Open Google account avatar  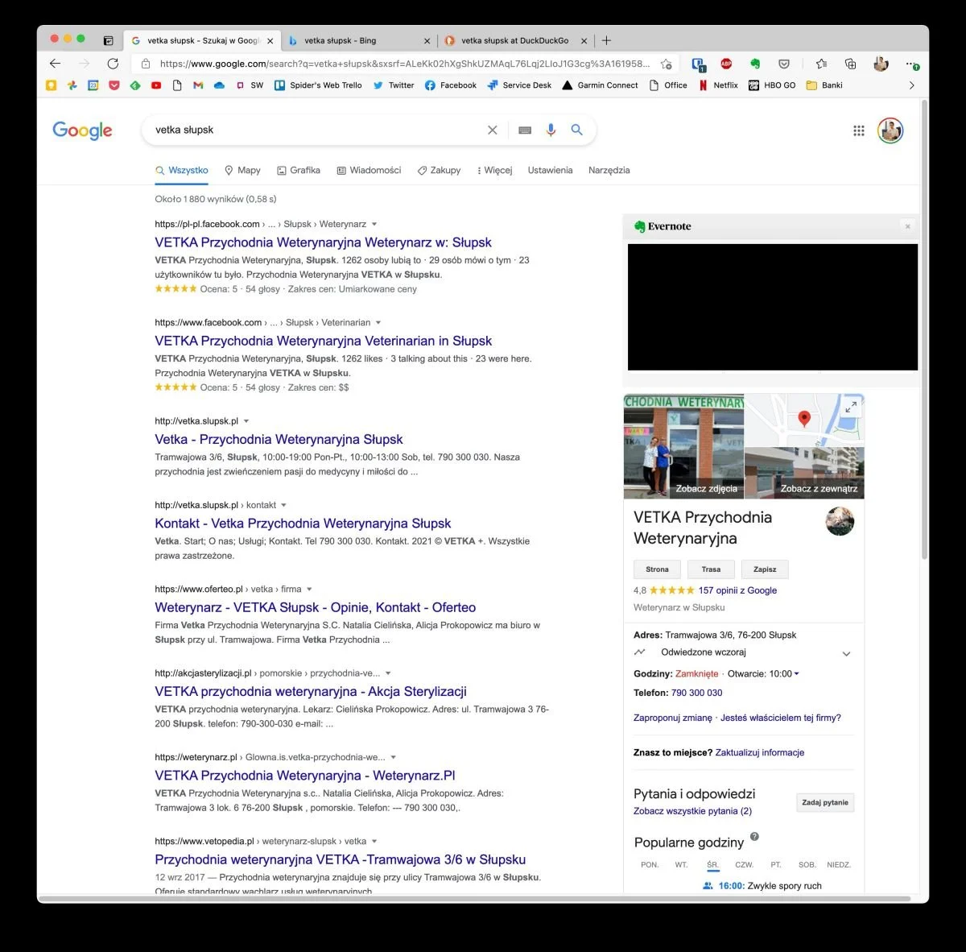tap(890, 130)
